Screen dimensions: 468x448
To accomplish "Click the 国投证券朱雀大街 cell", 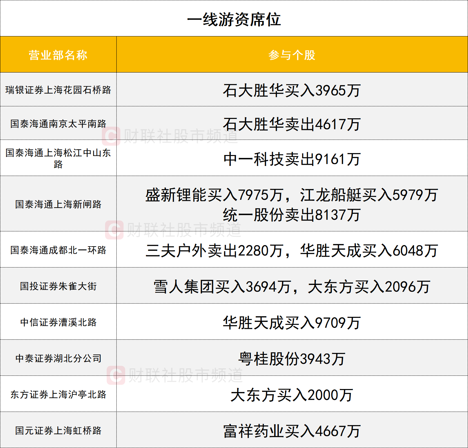I will pyautogui.click(x=58, y=286).
